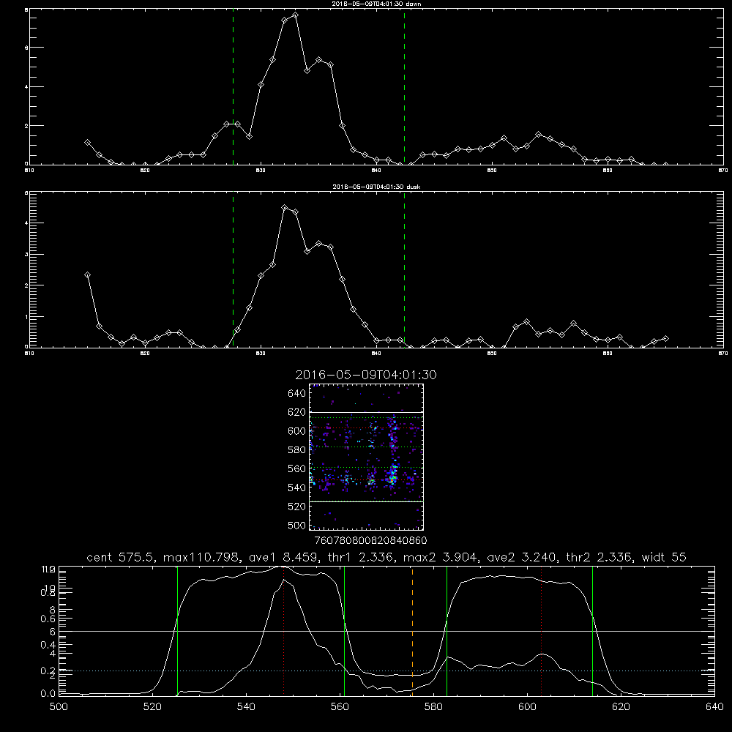Screen dimensions: 732x732
Task: Click y-axis label 560 beside the image
Action: tap(297, 468)
